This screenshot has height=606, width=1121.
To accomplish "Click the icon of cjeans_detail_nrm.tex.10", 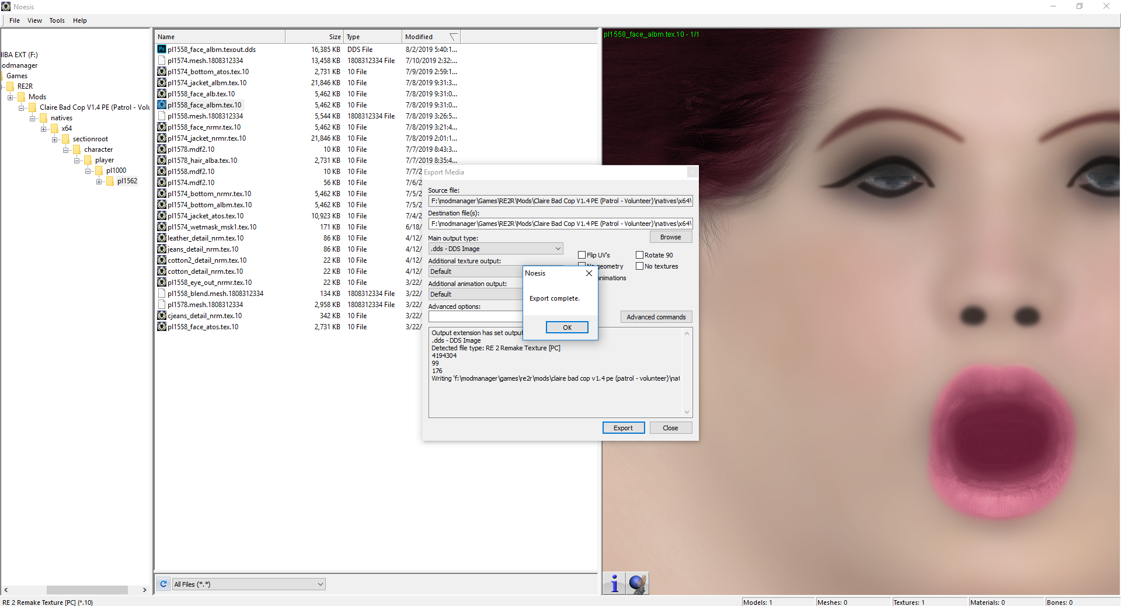I will (x=162, y=316).
